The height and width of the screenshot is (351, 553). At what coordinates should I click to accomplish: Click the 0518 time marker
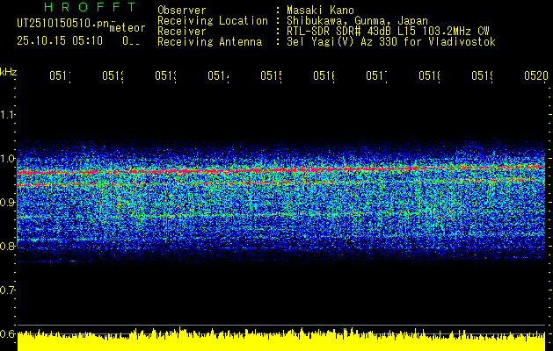(430, 76)
